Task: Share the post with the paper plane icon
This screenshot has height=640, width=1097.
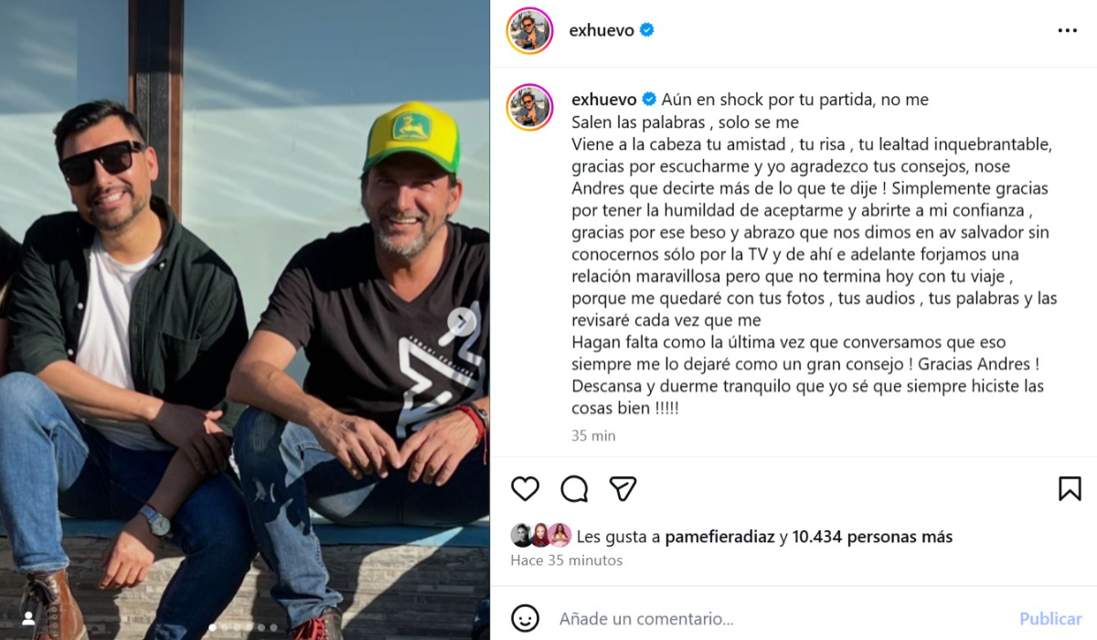Action: click(623, 489)
